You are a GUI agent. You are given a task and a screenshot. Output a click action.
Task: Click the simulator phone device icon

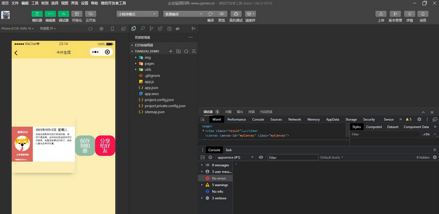113,29
